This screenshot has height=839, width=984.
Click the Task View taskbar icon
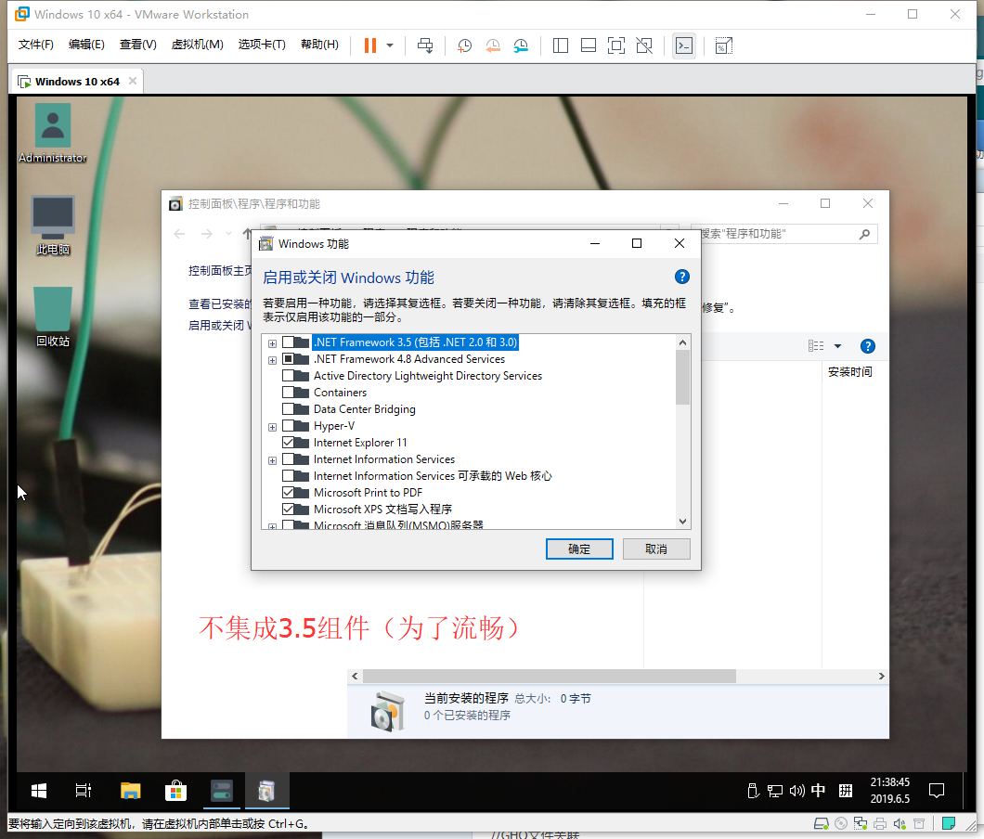pos(83,791)
